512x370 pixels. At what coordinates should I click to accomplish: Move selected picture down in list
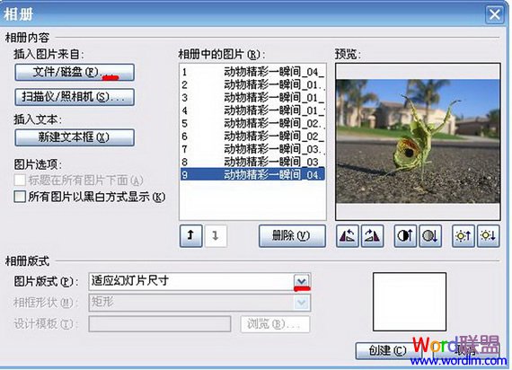coord(216,236)
